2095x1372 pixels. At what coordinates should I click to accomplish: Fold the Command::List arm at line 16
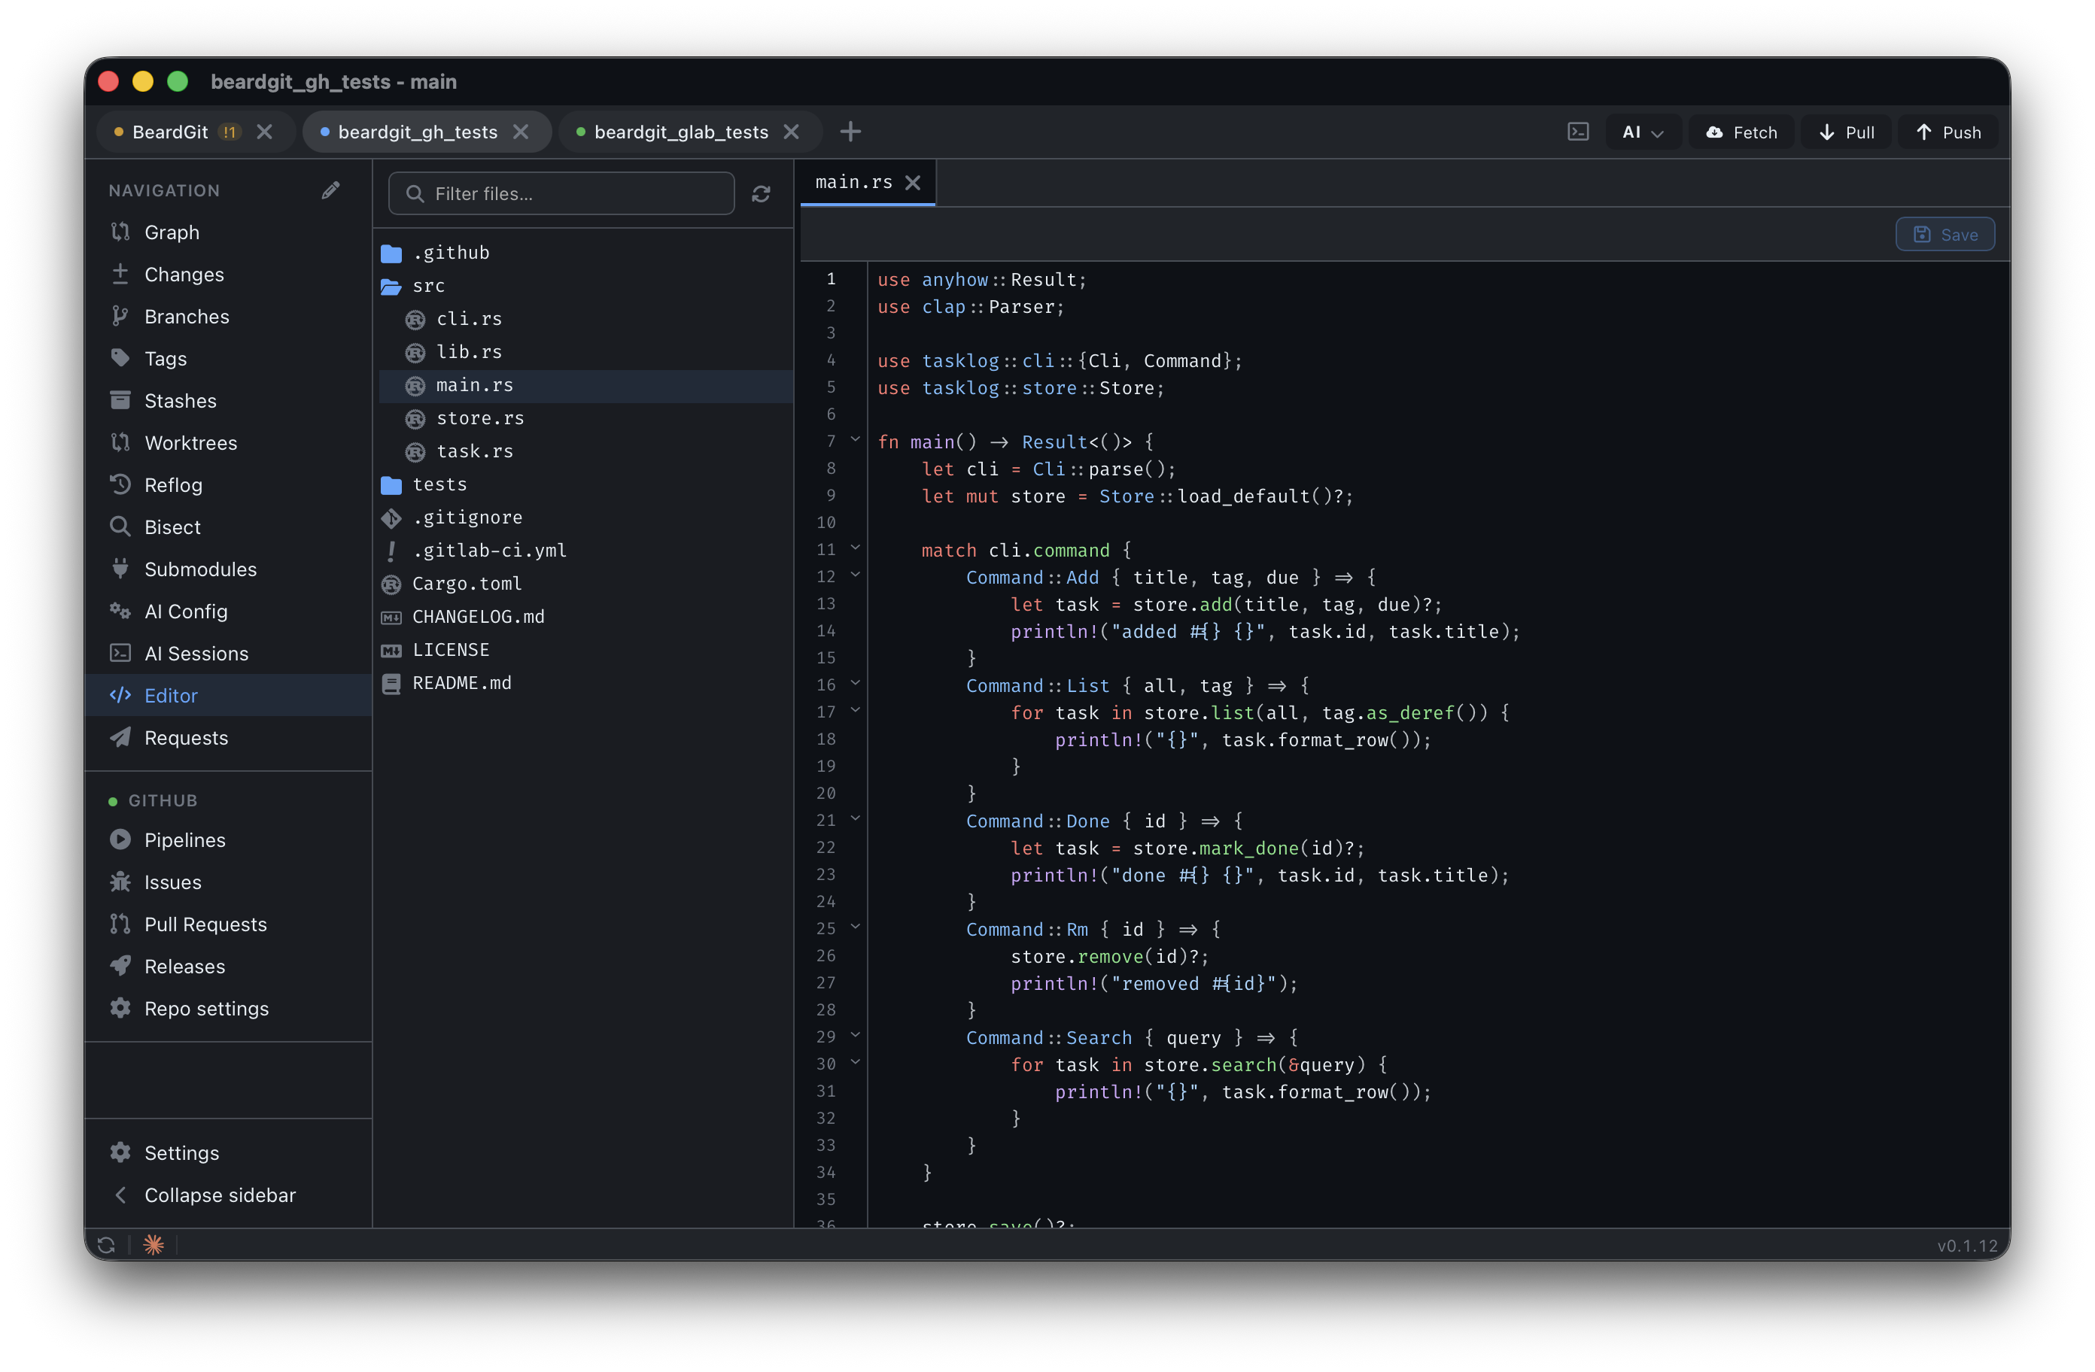coord(855,683)
